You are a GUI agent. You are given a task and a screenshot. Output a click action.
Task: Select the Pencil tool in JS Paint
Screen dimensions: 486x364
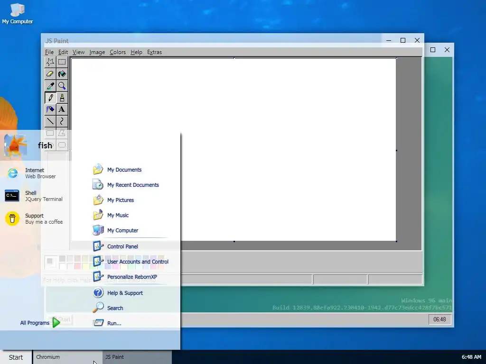coord(50,98)
